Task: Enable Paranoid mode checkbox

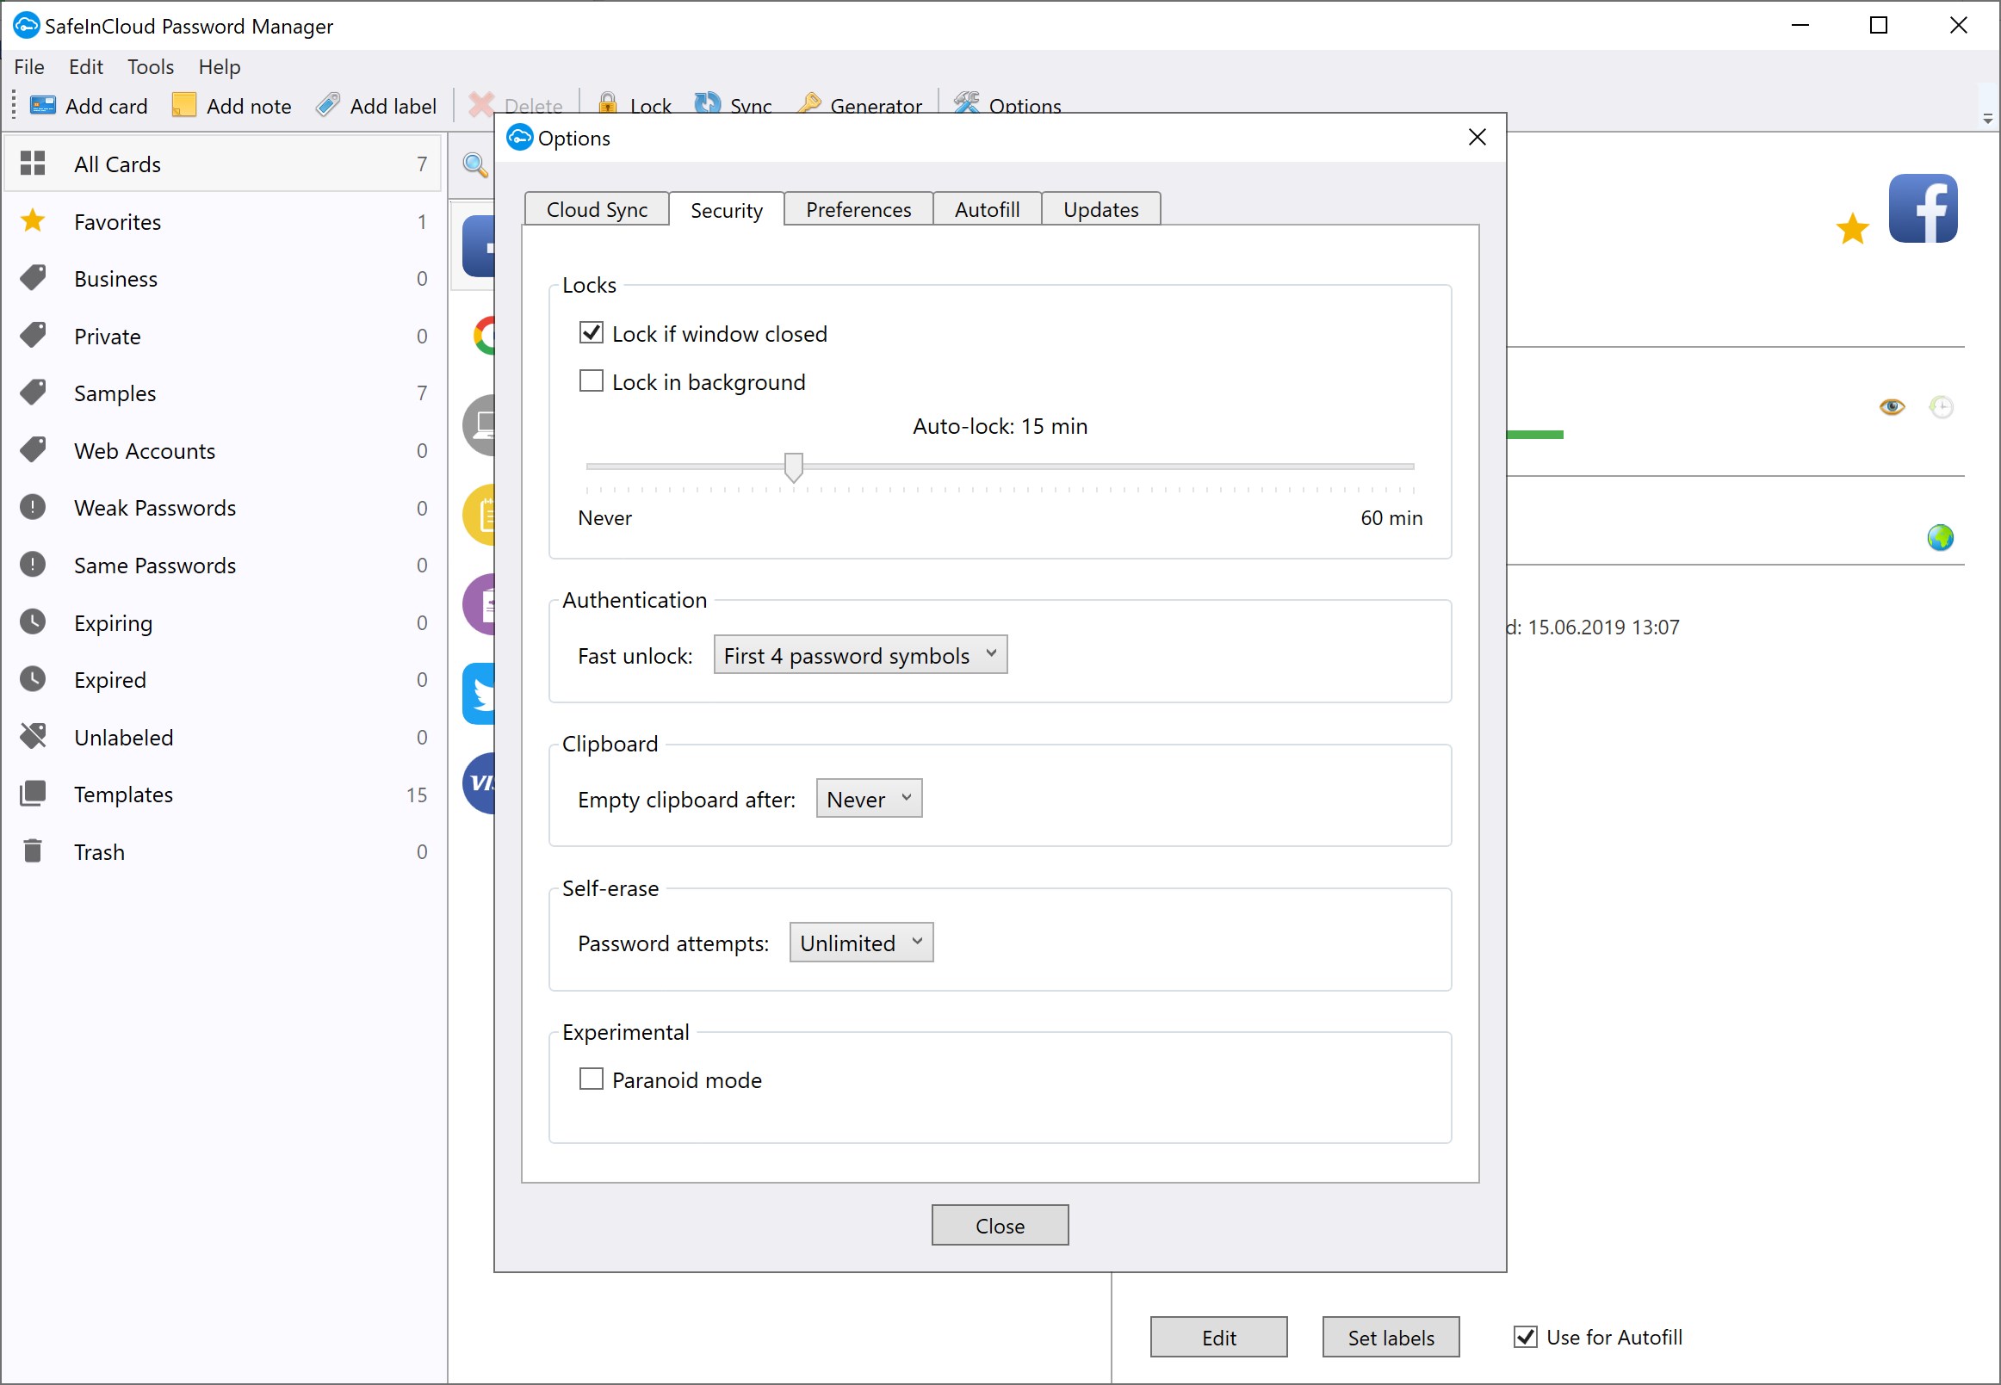Action: [x=592, y=1079]
